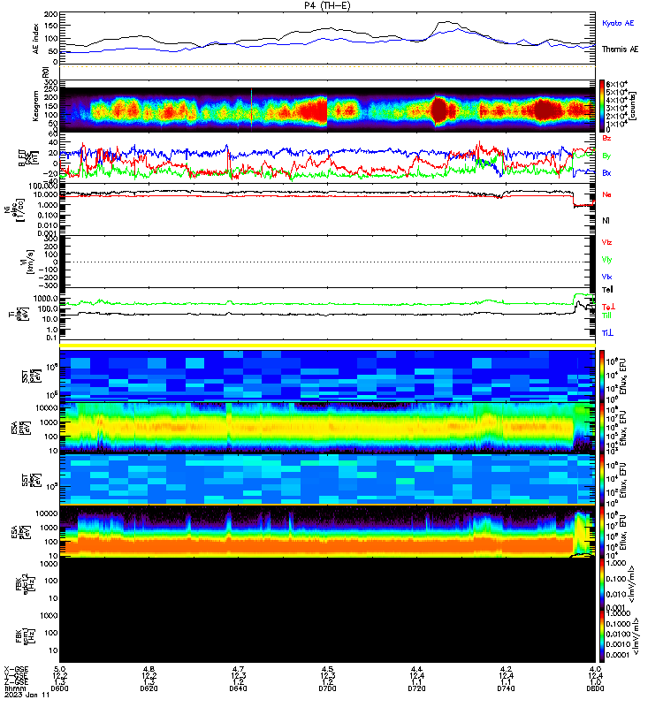Click the FBK scm1 color bar
The image size is (663, 707).
602,636
